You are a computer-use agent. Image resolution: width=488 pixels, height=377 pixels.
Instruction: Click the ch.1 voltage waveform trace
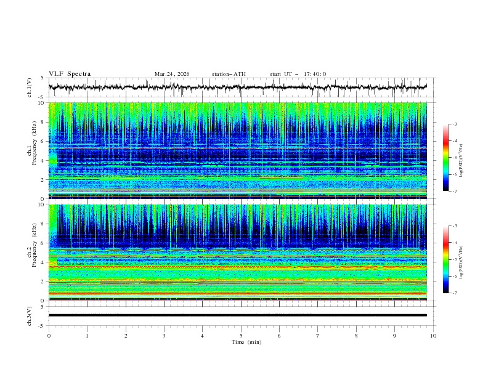click(238, 87)
